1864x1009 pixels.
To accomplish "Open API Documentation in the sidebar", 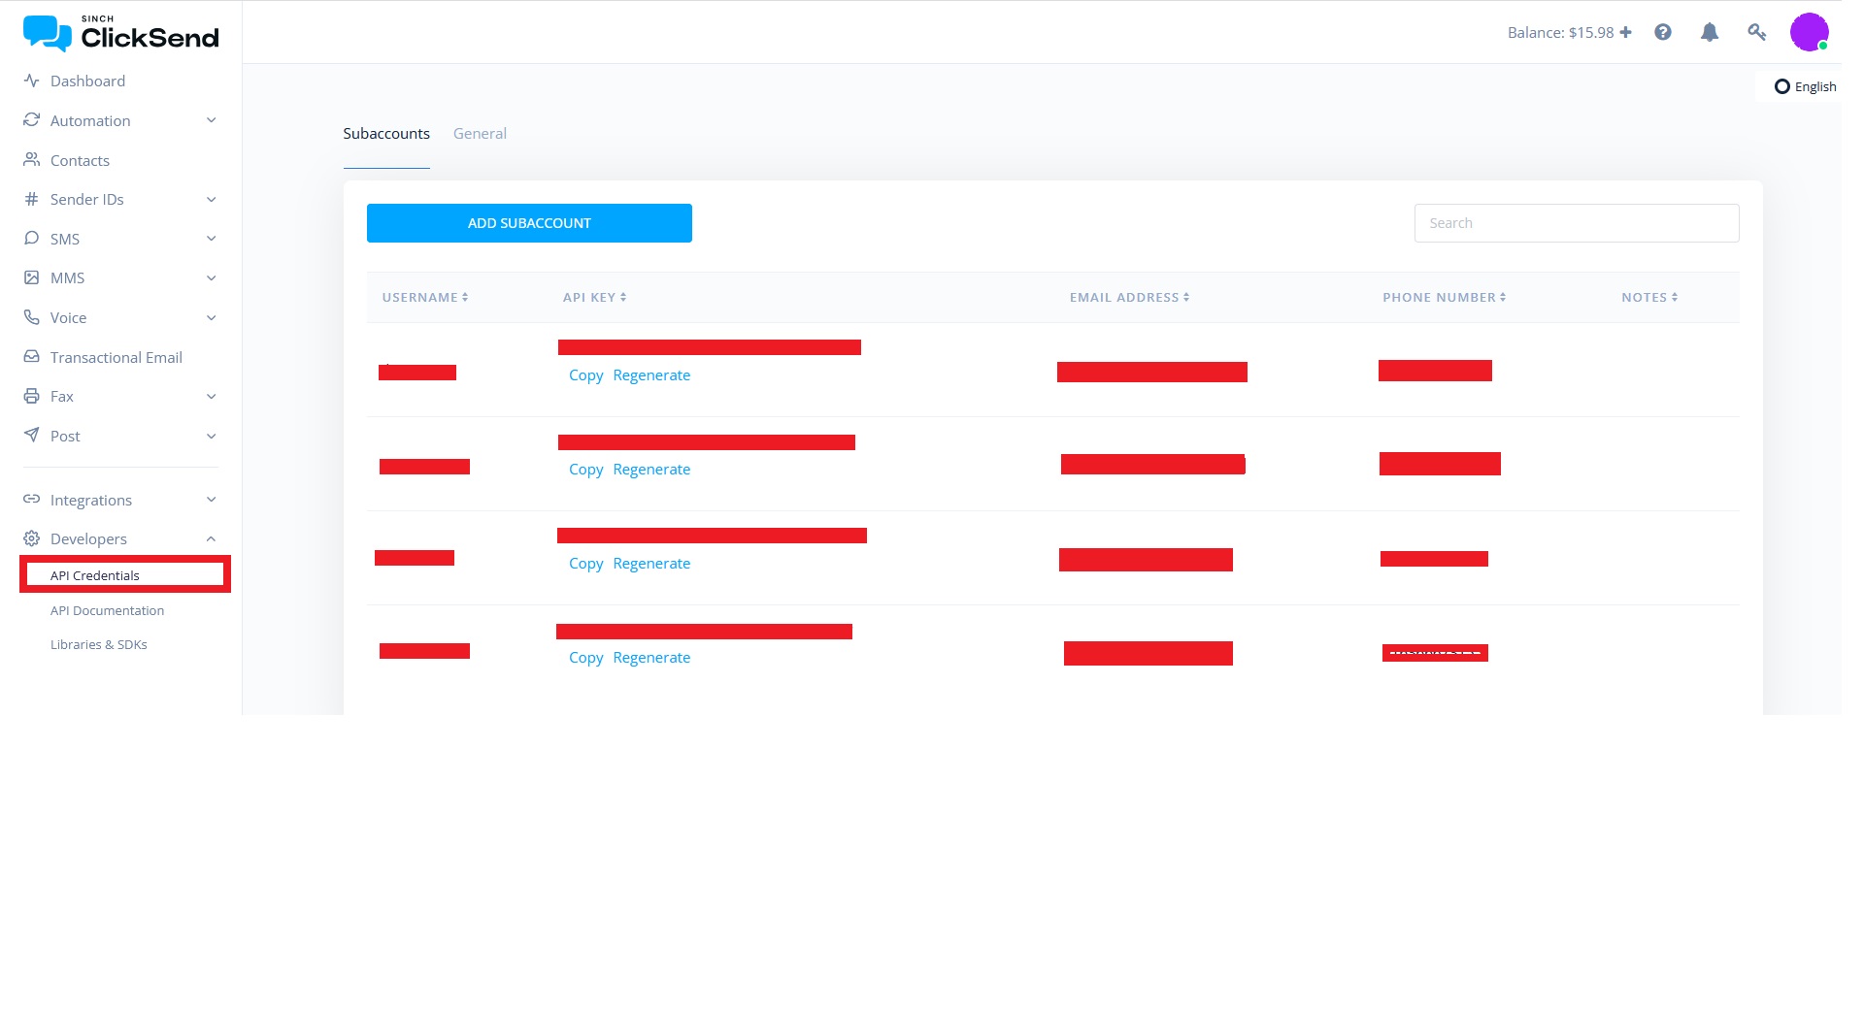I will (107, 610).
